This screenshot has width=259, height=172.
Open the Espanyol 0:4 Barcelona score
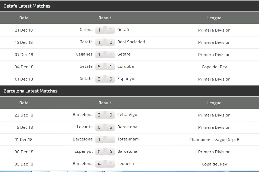pos(105,152)
